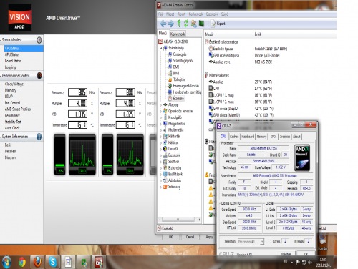Select the IPMI tree item in AIDA64
The height and width of the screenshot is (269, 358).
173,73
